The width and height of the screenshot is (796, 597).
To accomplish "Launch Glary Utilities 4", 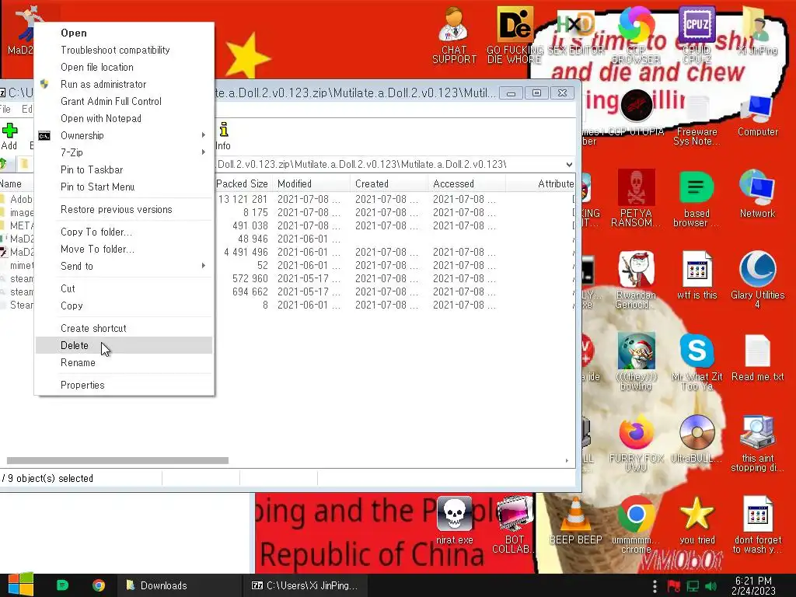I will [757, 280].
